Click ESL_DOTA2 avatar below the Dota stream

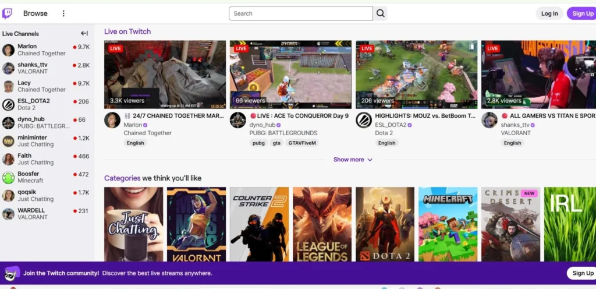[364, 120]
